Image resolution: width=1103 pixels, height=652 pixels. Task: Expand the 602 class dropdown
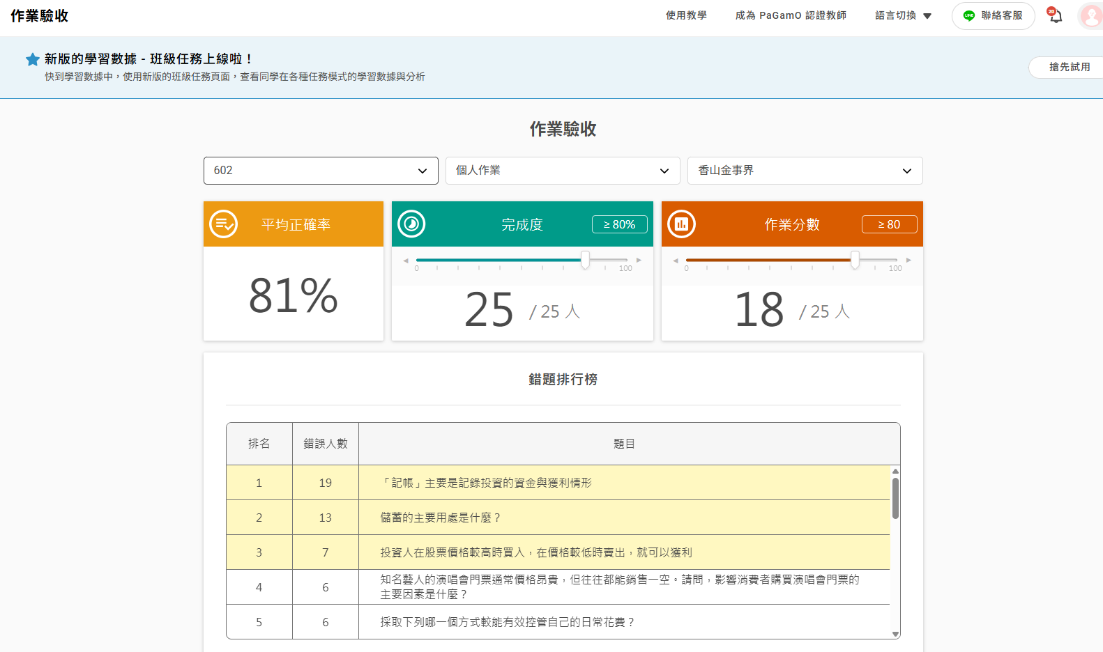coord(321,171)
